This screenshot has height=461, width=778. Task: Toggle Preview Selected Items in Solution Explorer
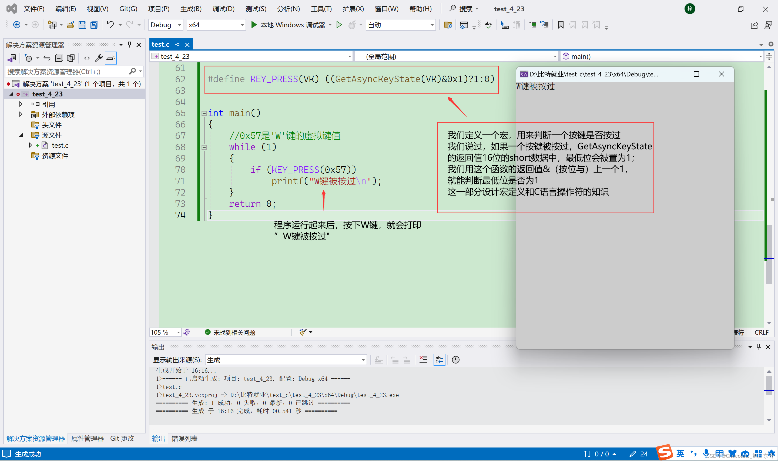(x=110, y=58)
